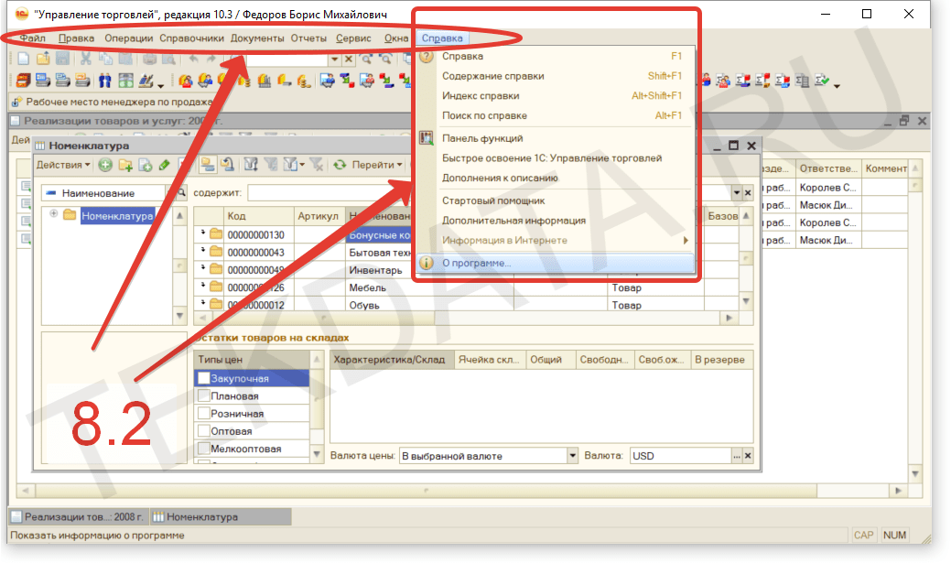Image resolution: width=951 pixels, height=563 pixels.
Task: Click the Add new group folder icon
Action: tap(125, 165)
